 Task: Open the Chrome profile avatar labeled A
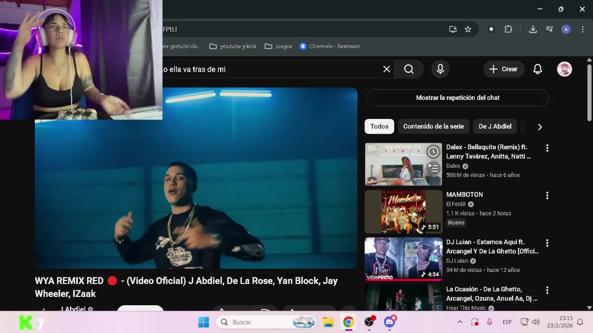click(566, 29)
